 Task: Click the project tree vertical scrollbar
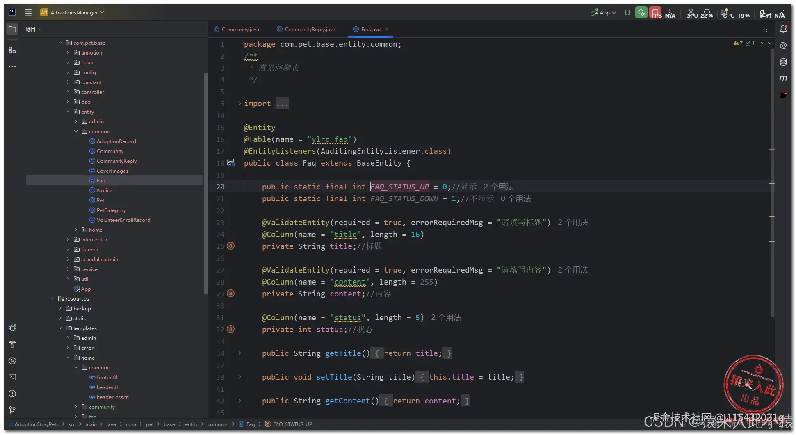[205, 184]
